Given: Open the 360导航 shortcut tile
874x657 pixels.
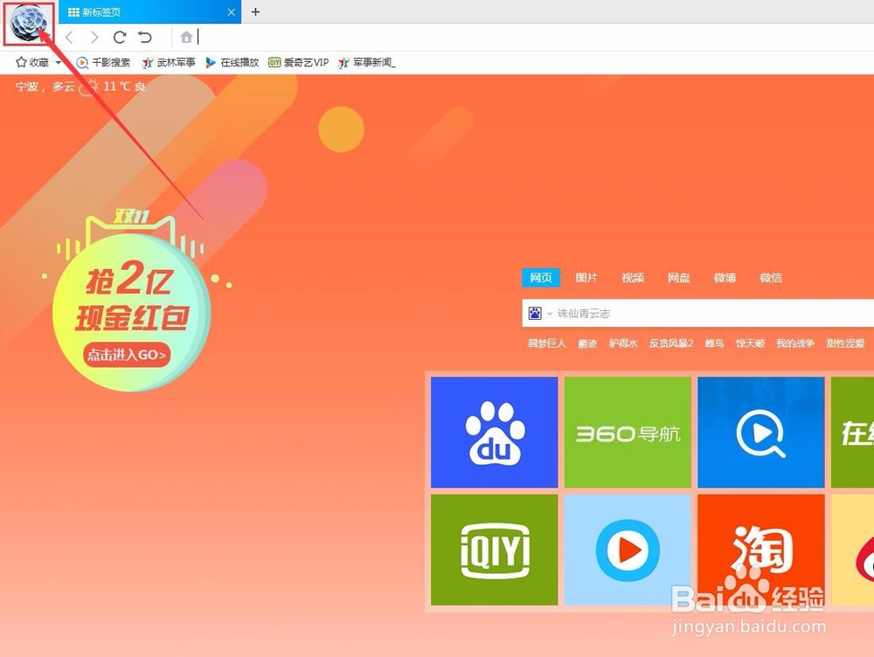Looking at the screenshot, I should click(628, 432).
